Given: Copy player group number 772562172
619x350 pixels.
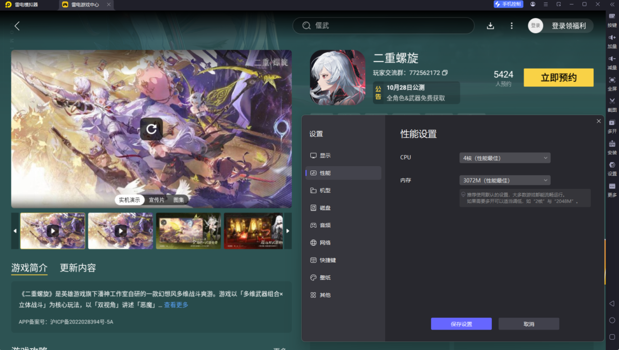Looking at the screenshot, I should point(444,73).
